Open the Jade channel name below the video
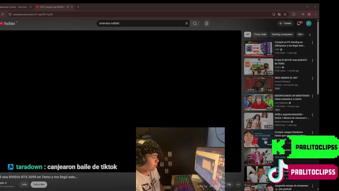Screen dimensions: 339x191 pos(2,183)
